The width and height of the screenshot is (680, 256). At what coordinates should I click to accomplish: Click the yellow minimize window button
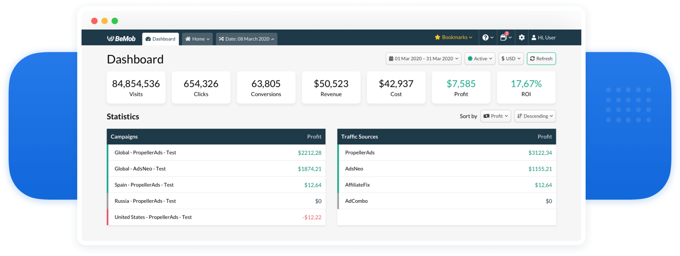[105, 21]
